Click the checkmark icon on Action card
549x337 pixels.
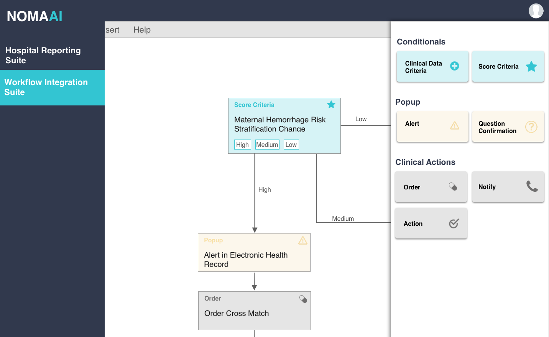pos(454,224)
